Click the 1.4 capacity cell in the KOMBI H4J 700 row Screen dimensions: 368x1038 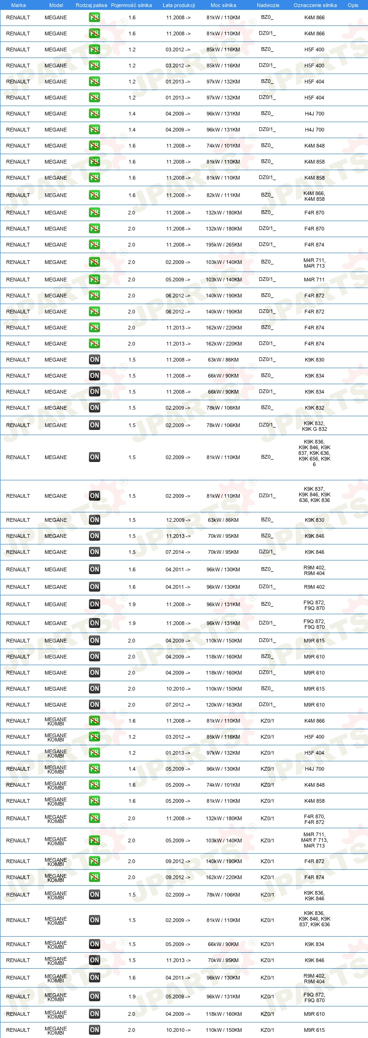click(132, 769)
